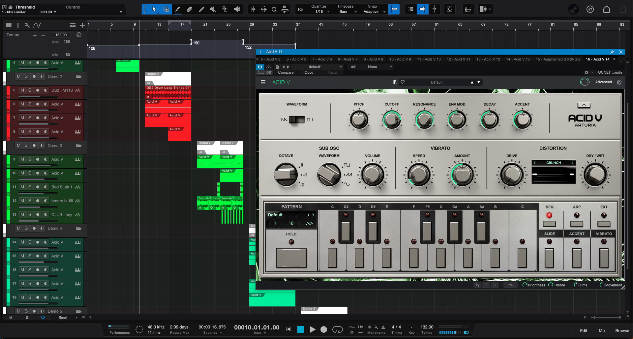
Task: Open the Mix view
Action: coord(602,331)
